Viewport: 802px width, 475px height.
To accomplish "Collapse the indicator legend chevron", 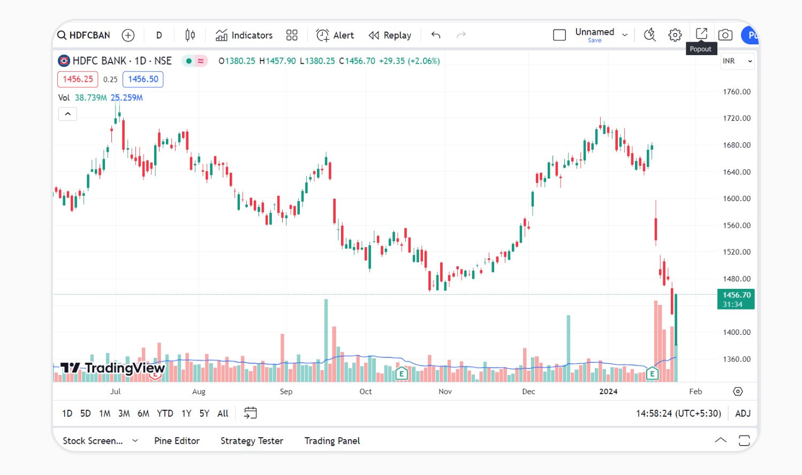I will click(68, 114).
